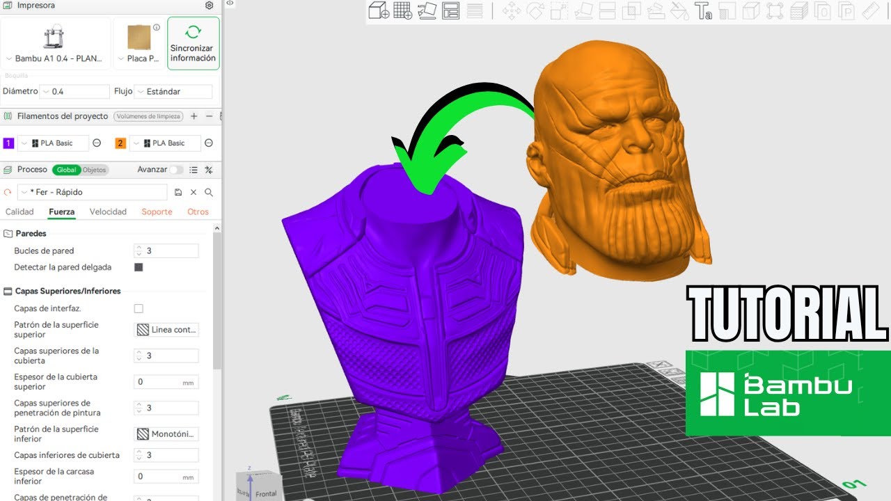Click the Espesor de la cubierta superior field

click(x=166, y=382)
